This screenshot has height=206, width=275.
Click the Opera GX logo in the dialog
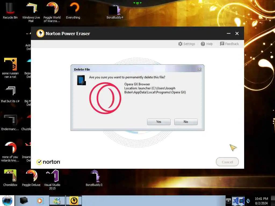[105, 98]
